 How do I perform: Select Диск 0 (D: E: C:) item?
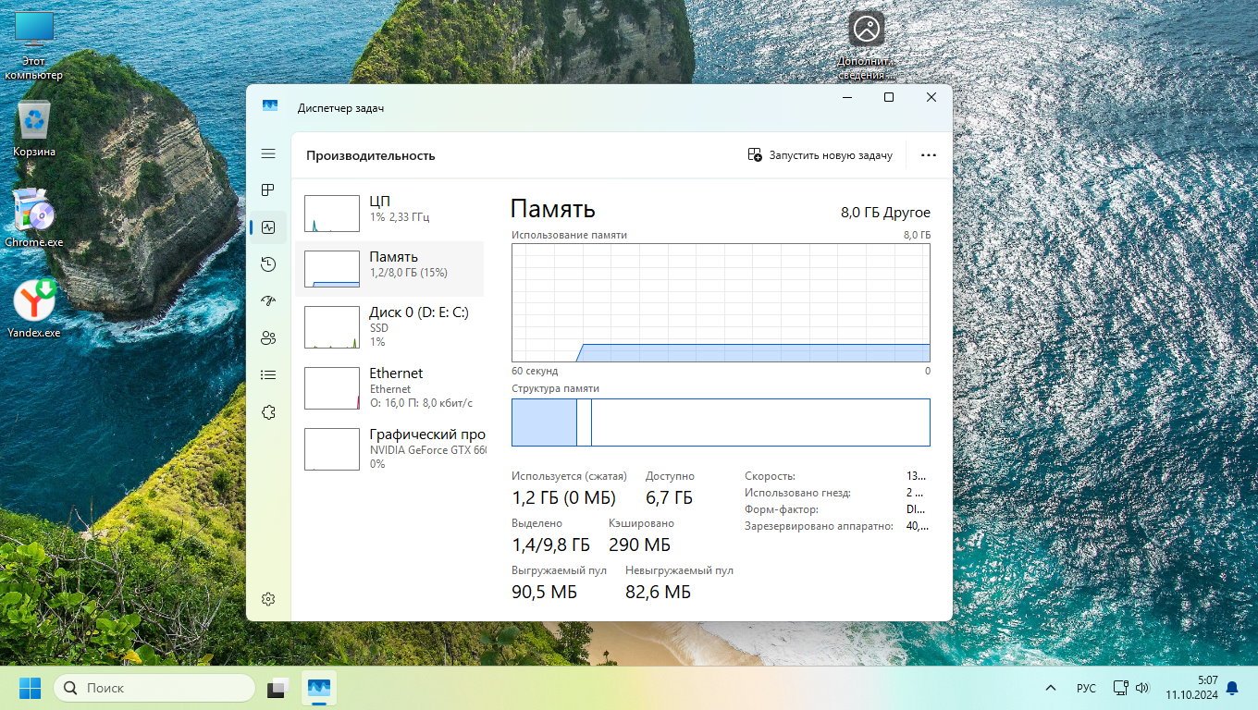(389, 327)
